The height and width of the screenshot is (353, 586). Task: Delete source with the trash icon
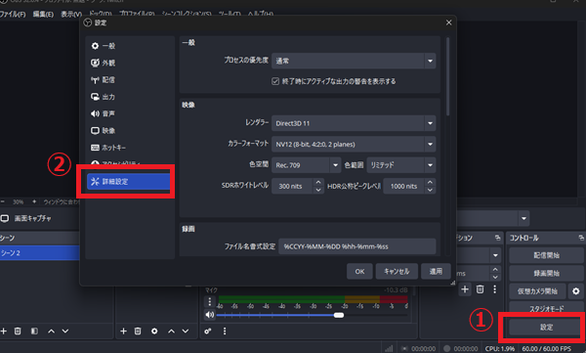click(x=138, y=331)
